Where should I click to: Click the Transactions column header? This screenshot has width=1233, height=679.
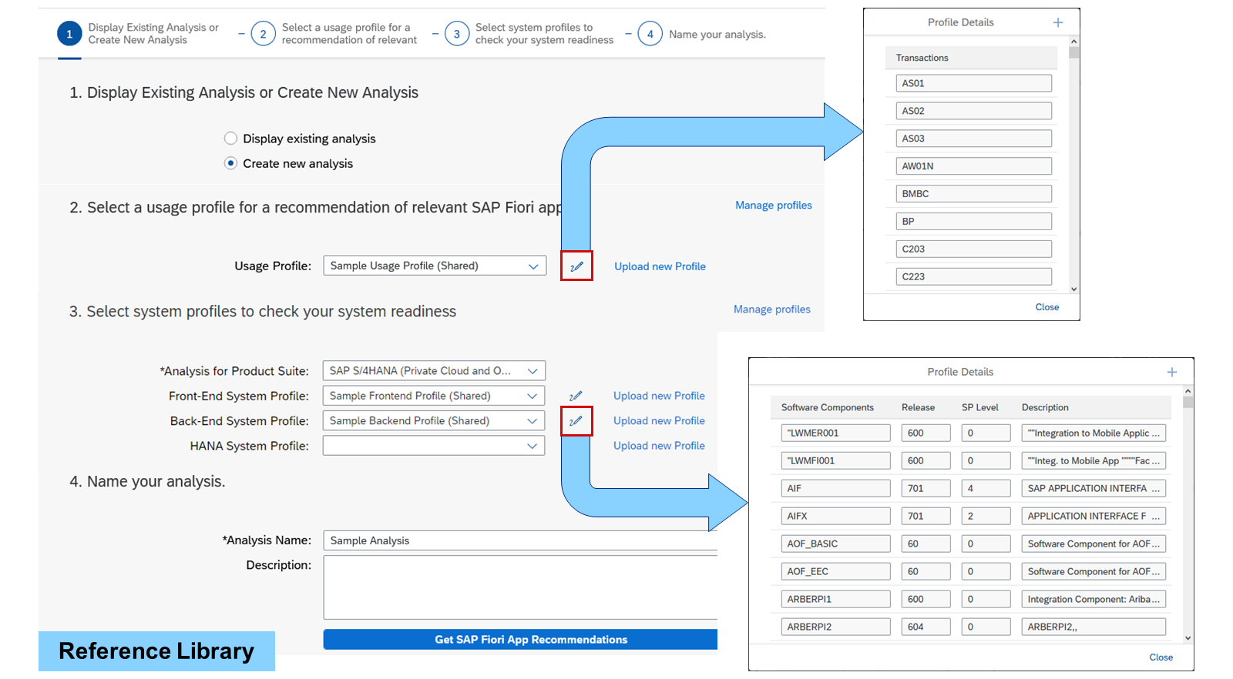pyautogui.click(x=922, y=58)
